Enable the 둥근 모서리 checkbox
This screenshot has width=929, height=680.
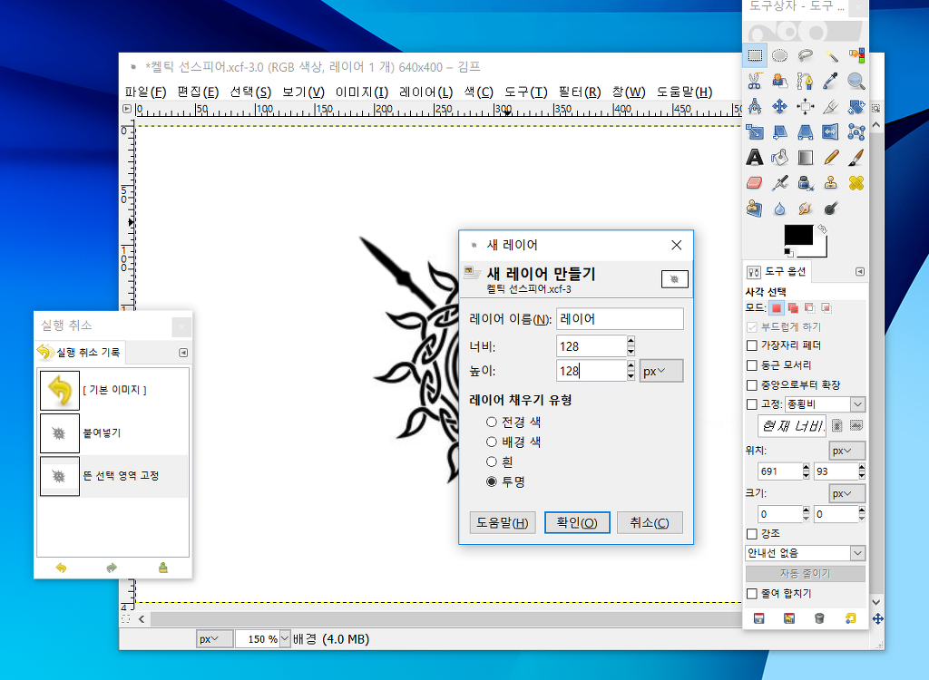coord(751,365)
